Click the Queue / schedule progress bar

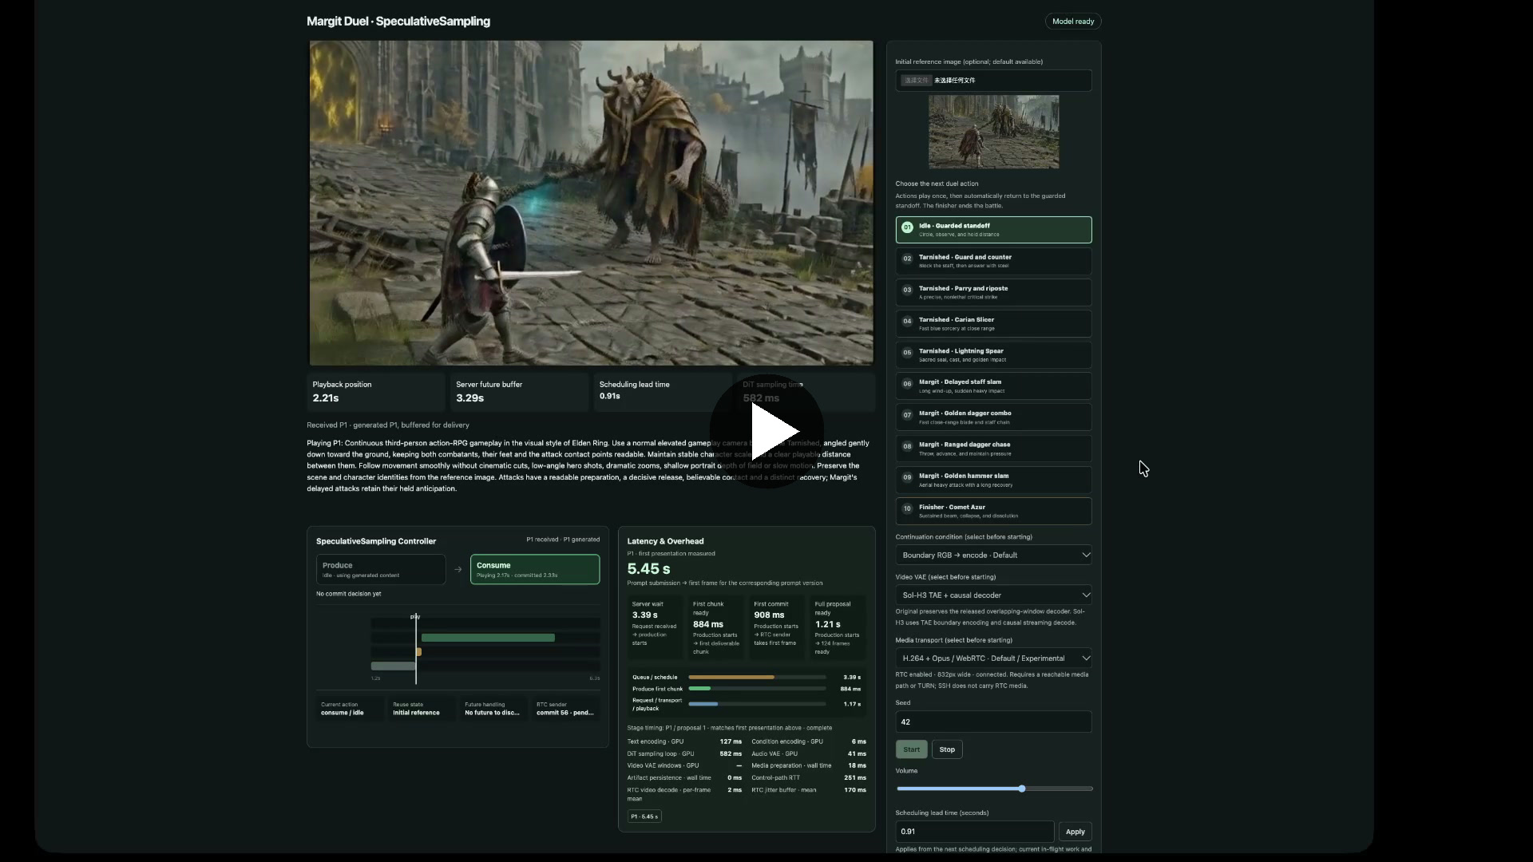757,677
